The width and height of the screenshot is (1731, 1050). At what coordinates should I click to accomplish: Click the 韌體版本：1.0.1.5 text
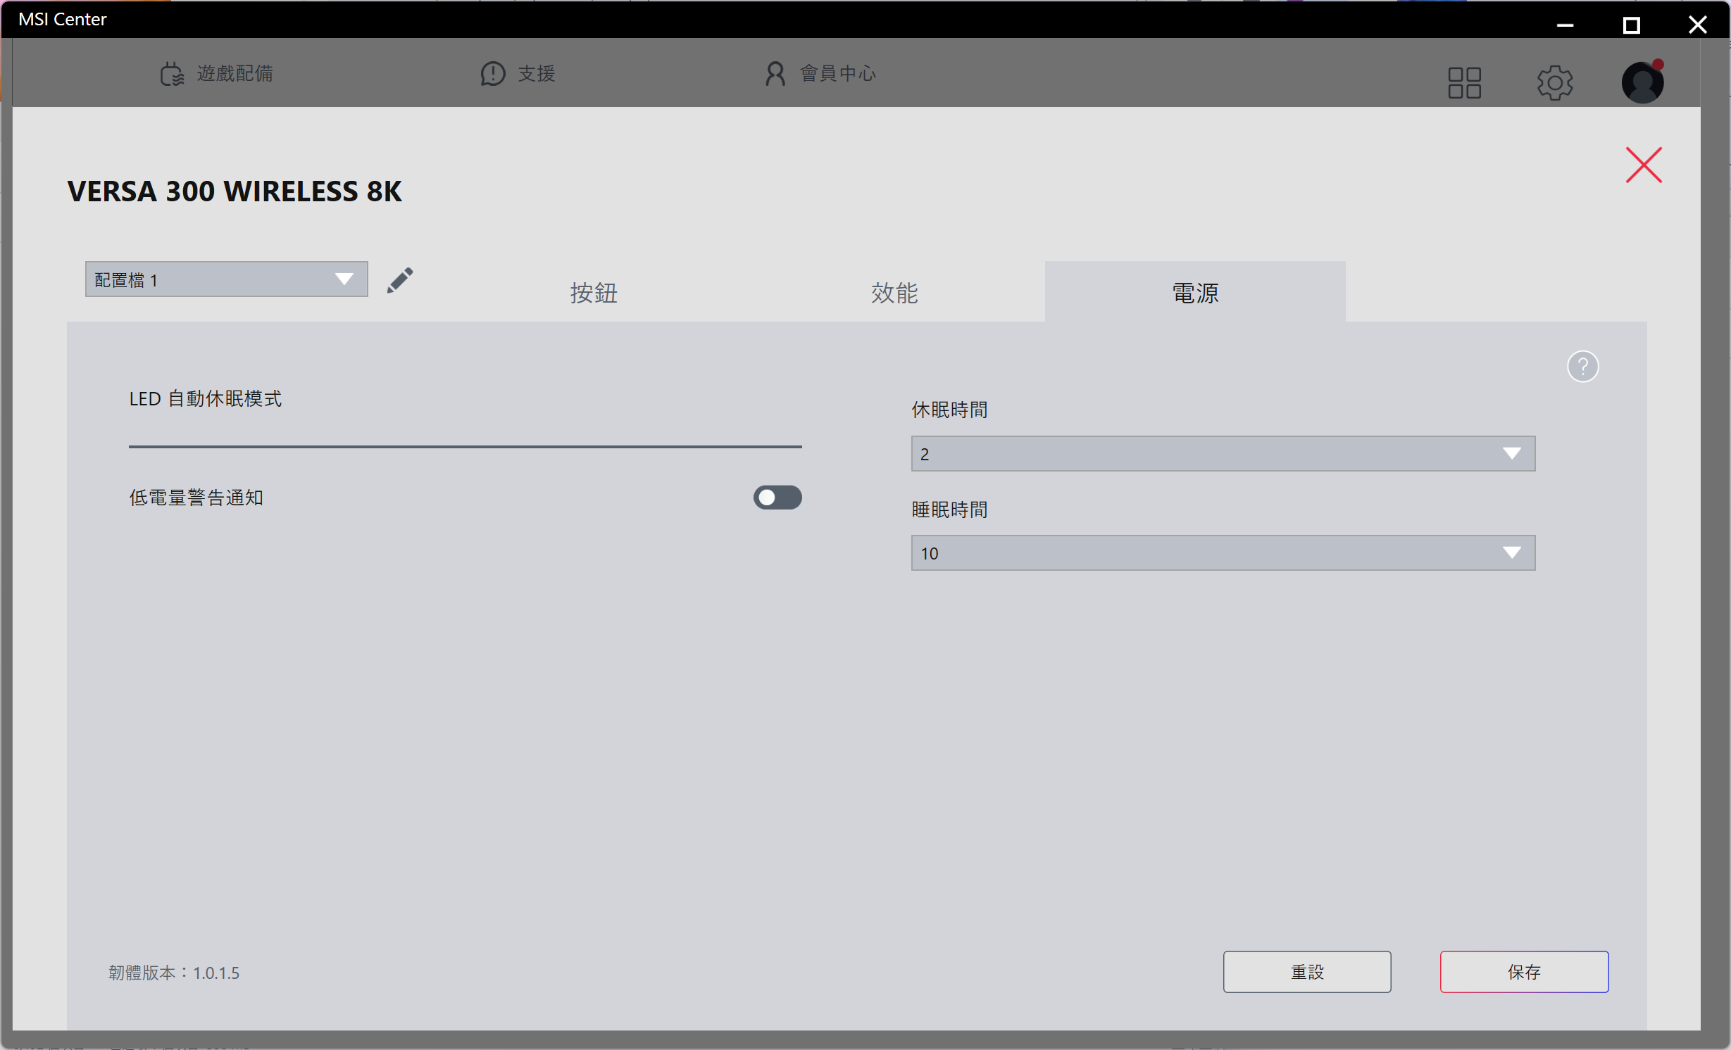[x=174, y=973]
